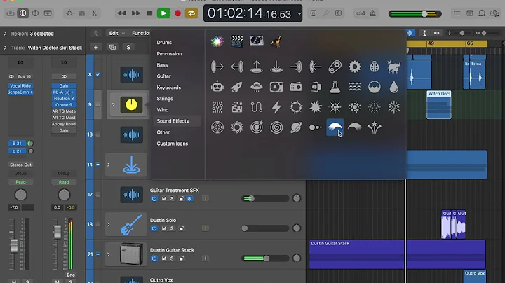This screenshot has height=283, width=505.
Task: Adjust the Dustin Guitar Stack volume slider
Action: (265, 258)
